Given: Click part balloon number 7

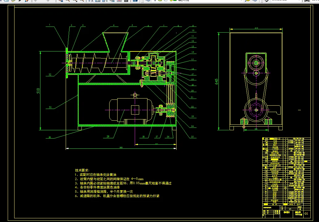Looking at the screenshot, I should [164, 26].
